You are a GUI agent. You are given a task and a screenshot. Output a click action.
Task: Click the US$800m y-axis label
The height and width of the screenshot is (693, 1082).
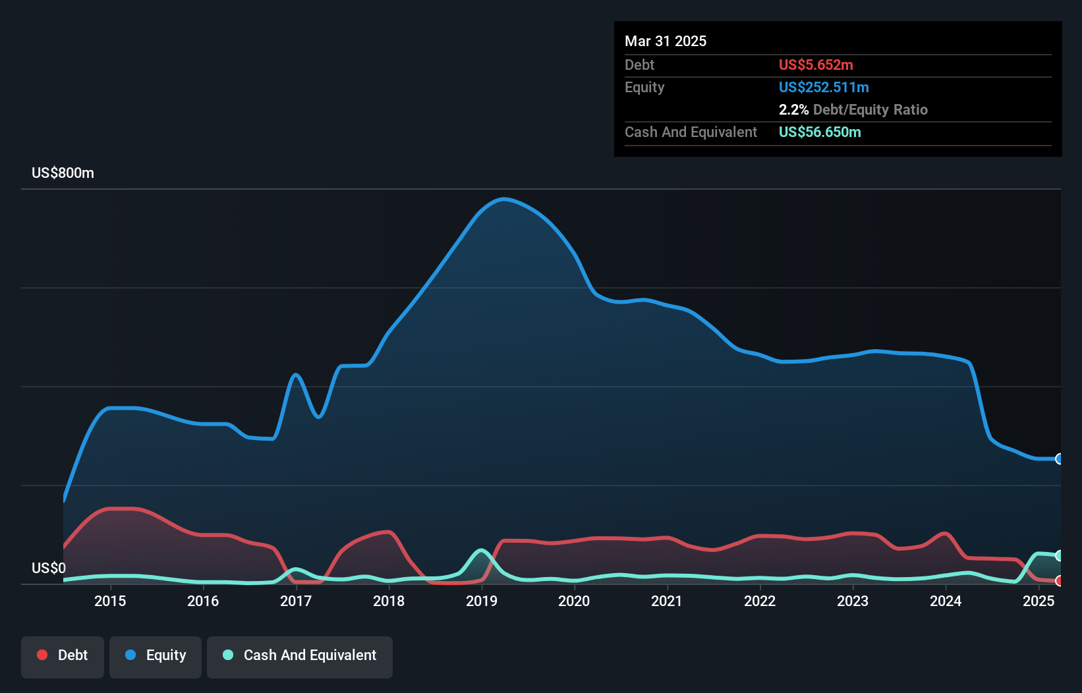click(63, 173)
